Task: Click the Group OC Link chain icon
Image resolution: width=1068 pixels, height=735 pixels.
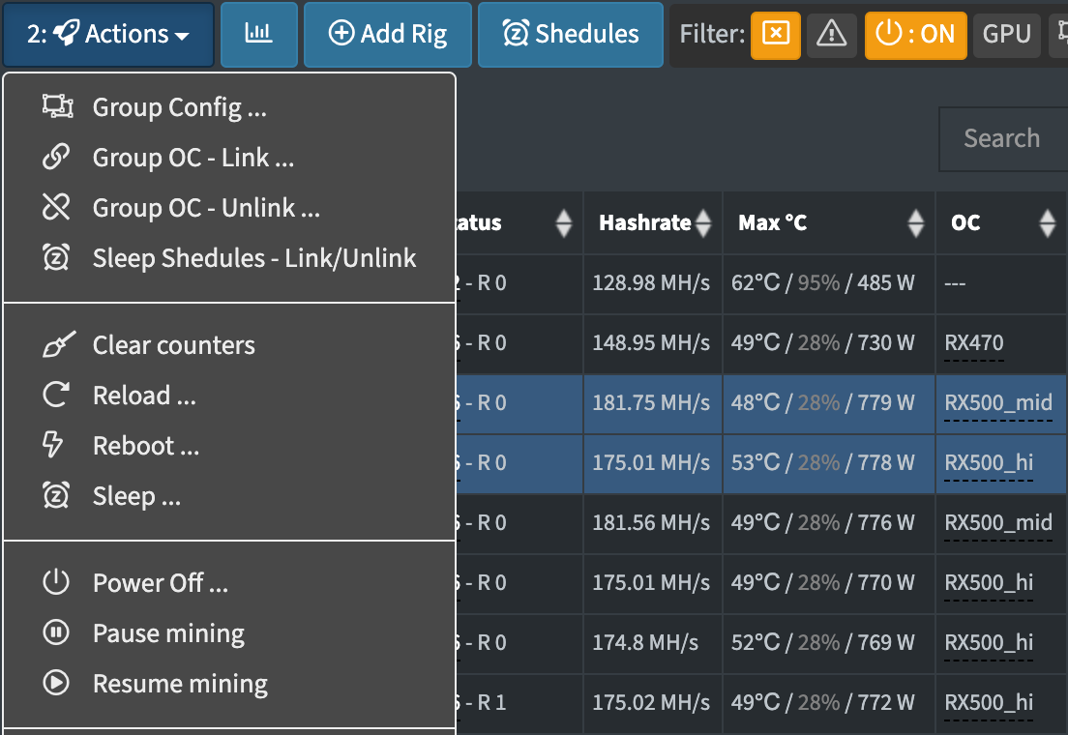Action: click(56, 157)
